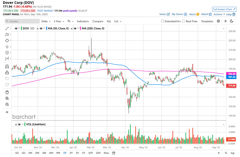This screenshot has height=157, width=240.
Task: Expand the Actions dropdown menu
Action: (x=219, y=14)
